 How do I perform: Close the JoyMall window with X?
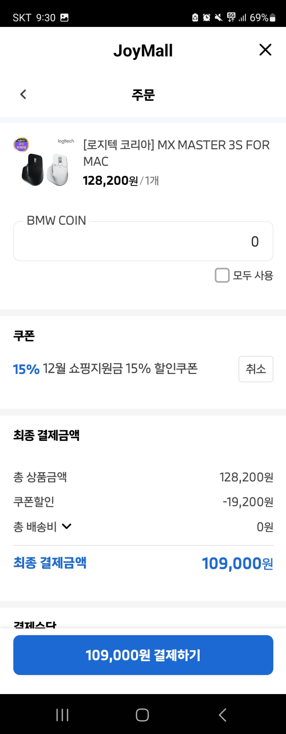point(265,50)
